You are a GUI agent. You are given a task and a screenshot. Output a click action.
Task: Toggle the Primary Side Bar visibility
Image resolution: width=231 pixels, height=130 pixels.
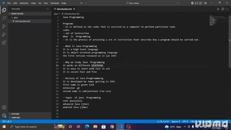pyautogui.click(x=193, y=3)
